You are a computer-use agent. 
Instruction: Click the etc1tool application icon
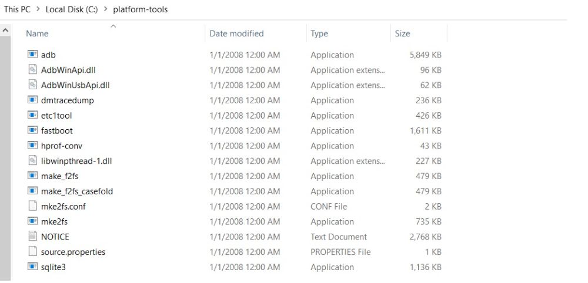click(x=32, y=115)
